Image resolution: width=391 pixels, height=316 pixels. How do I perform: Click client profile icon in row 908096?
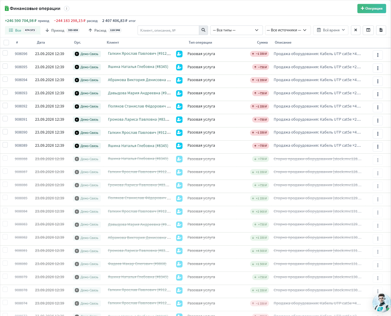coord(179,54)
